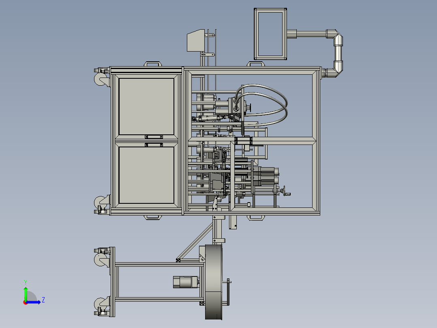
Task: Select the upper cabinet door panel
Action: coord(146,106)
